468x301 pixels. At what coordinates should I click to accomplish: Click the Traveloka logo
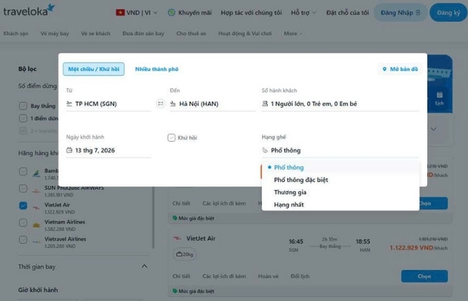tap(29, 10)
